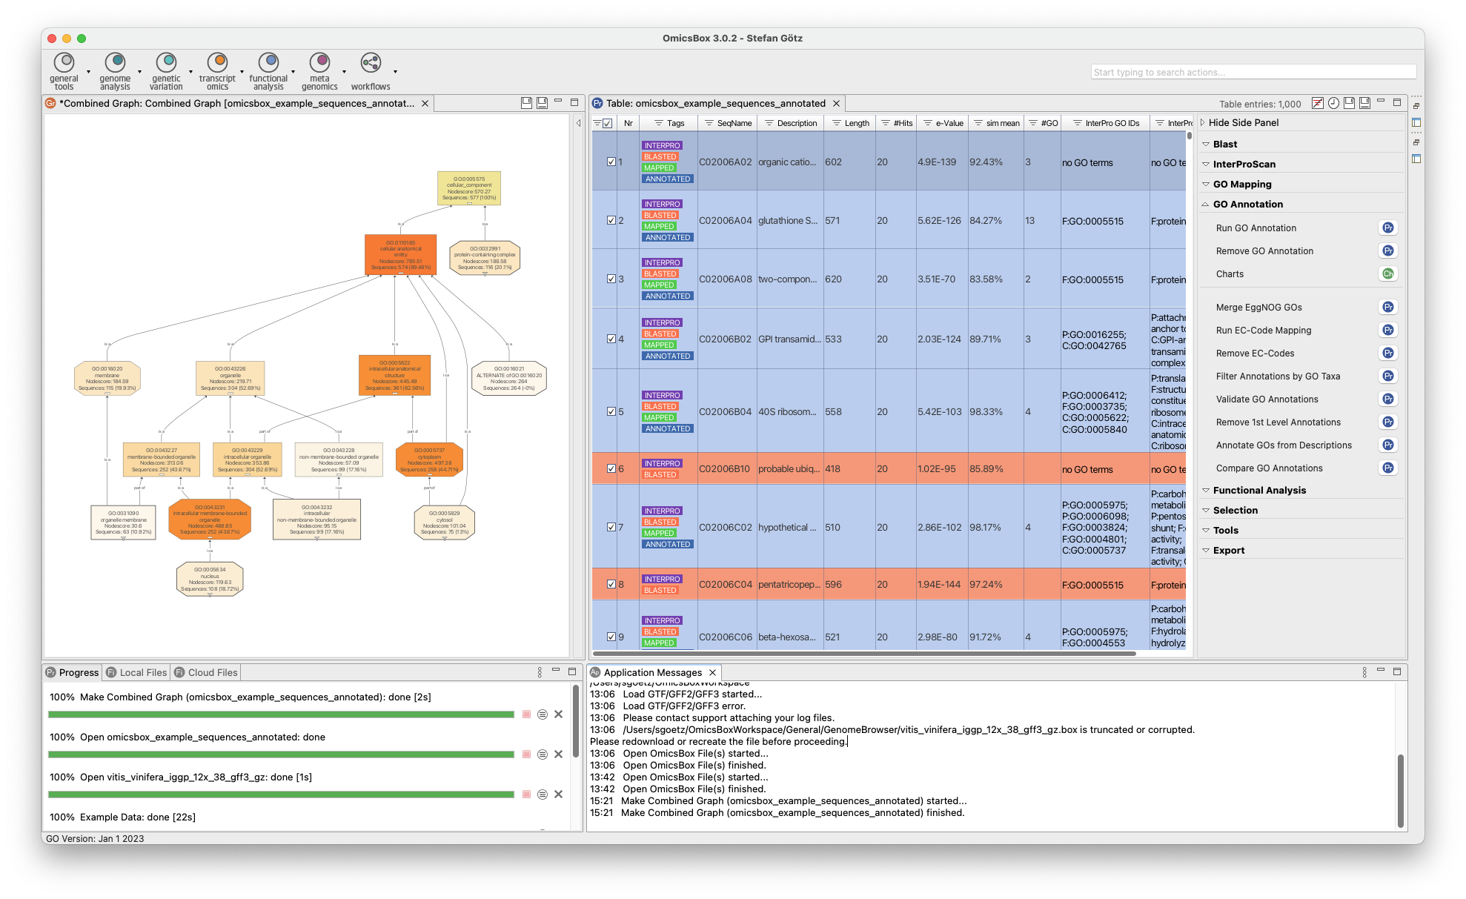Open the metagenomics toolbar icon

[319, 62]
